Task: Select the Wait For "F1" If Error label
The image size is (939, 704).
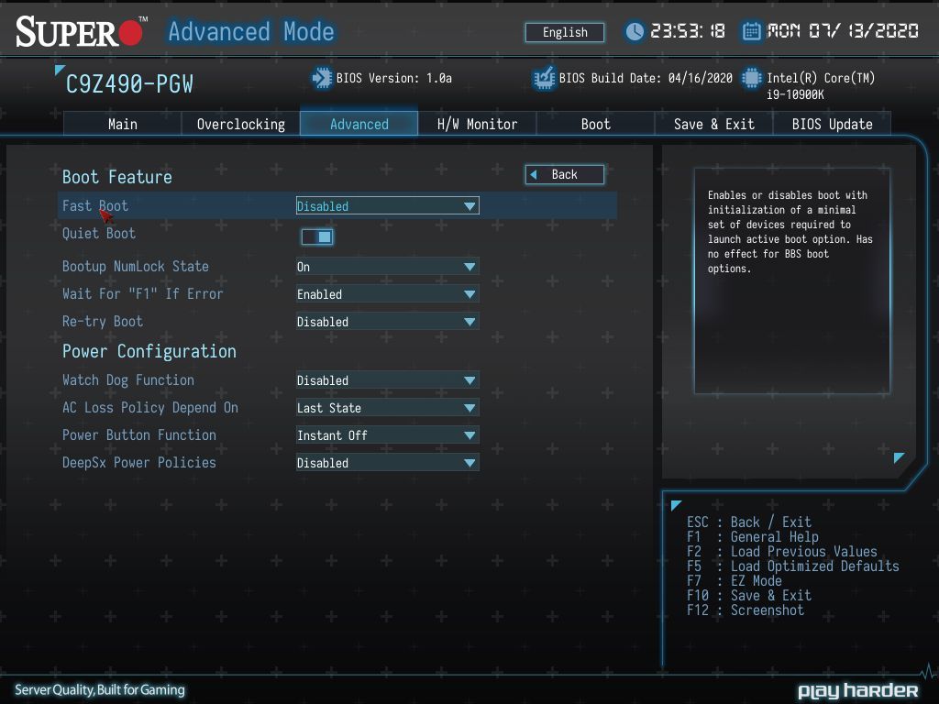Action: (142, 293)
